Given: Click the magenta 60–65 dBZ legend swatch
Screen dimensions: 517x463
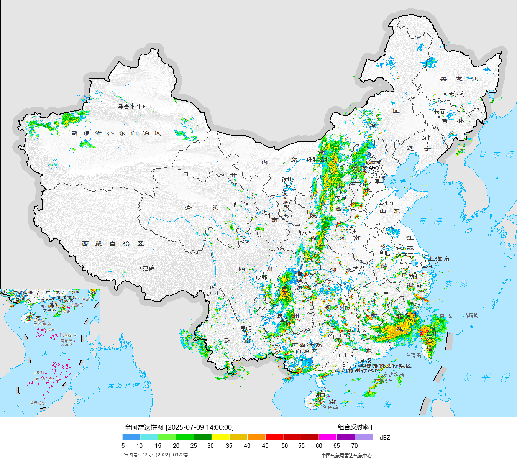Looking at the screenshot, I should tap(328, 437).
